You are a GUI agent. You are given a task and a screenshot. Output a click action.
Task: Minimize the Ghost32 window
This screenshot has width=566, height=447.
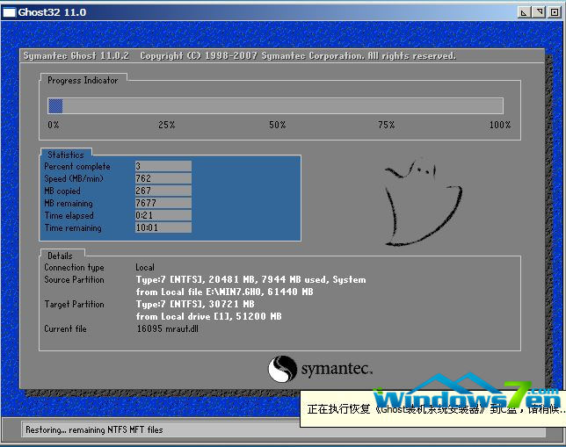[x=525, y=13]
